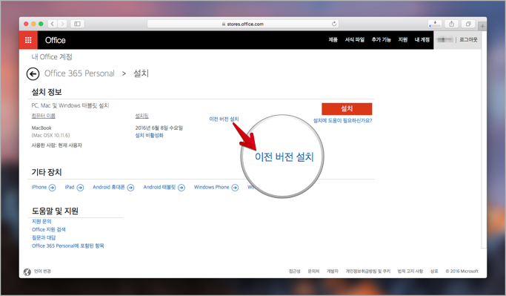Open 문의처 footer link
The width and height of the screenshot is (506, 296).
click(x=313, y=271)
